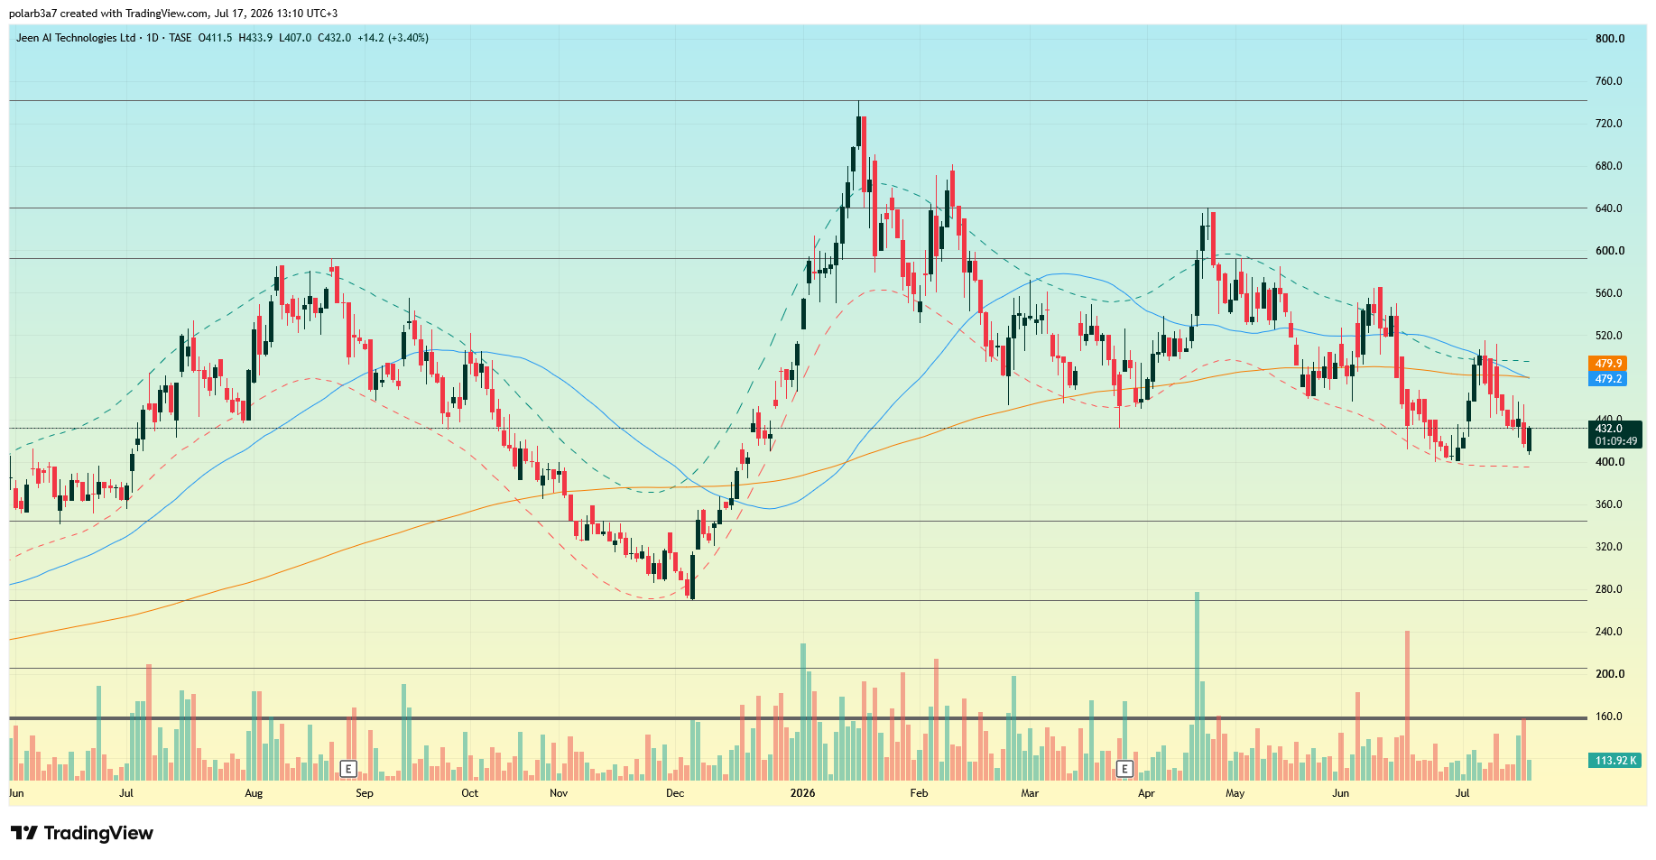Click the earnings E marker near Sep
The width and height of the screenshot is (1656, 860).
(x=348, y=769)
